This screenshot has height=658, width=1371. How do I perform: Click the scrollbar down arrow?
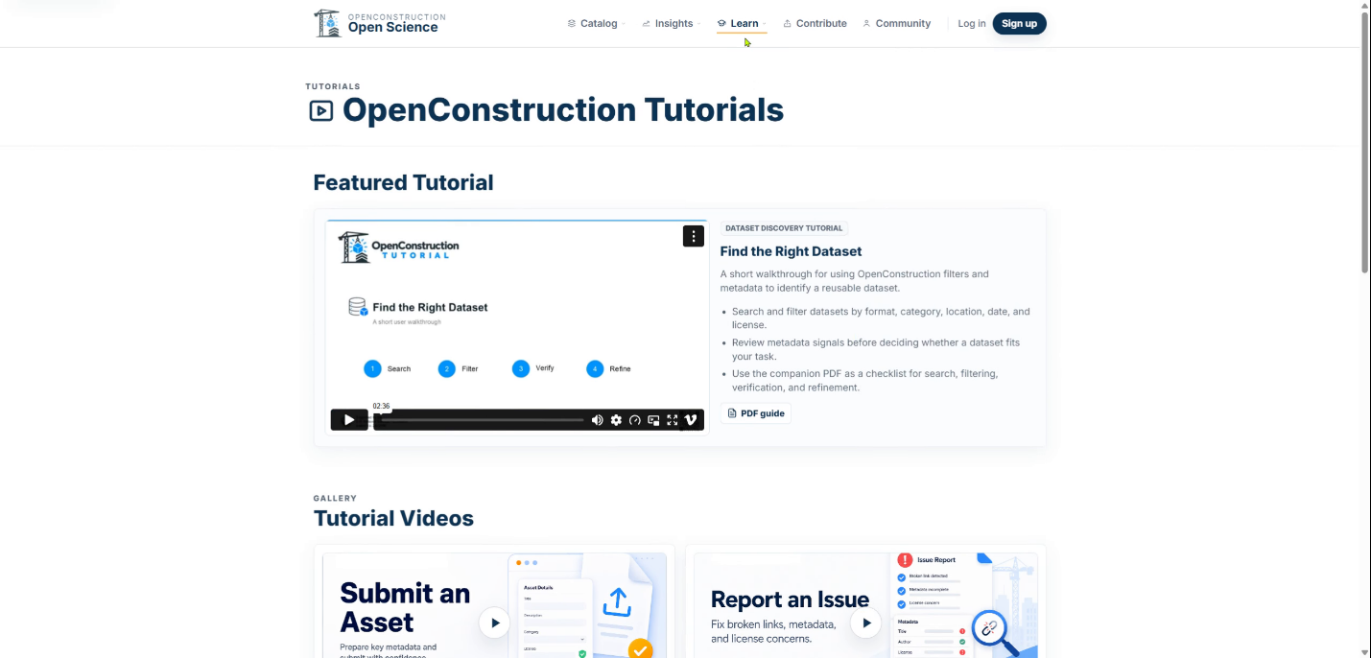[x=1365, y=652]
